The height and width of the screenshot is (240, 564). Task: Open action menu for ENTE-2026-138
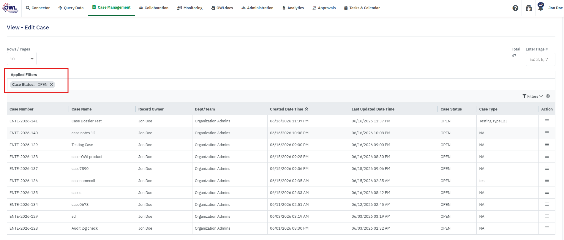point(547,157)
